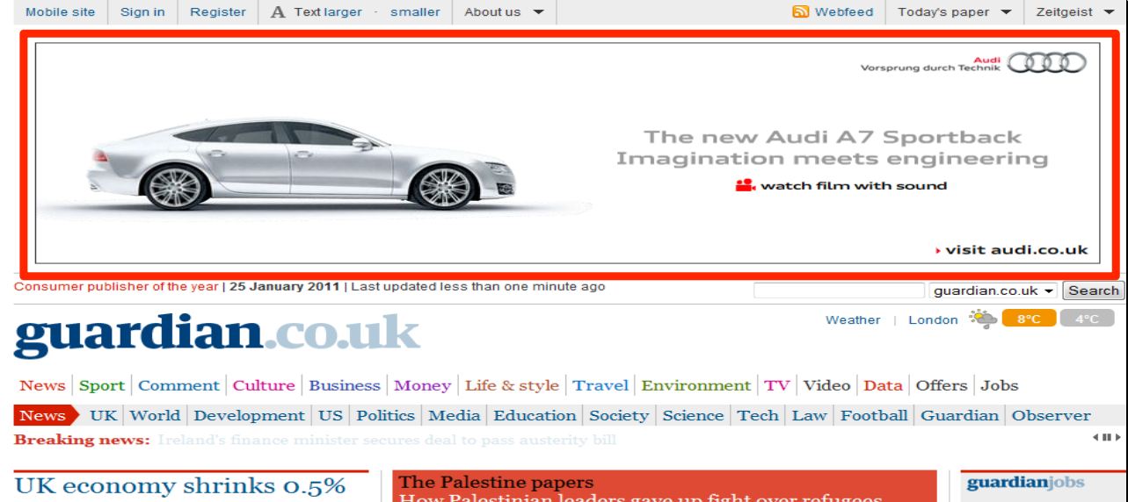Expand the Zeitgeist dropdown menu

(1075, 12)
